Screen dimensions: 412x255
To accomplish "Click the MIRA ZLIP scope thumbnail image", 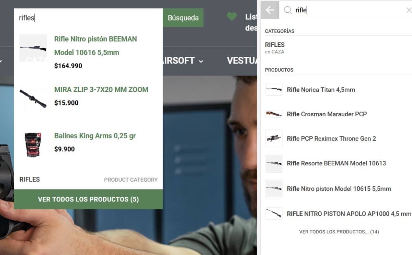I will [x=33, y=99].
